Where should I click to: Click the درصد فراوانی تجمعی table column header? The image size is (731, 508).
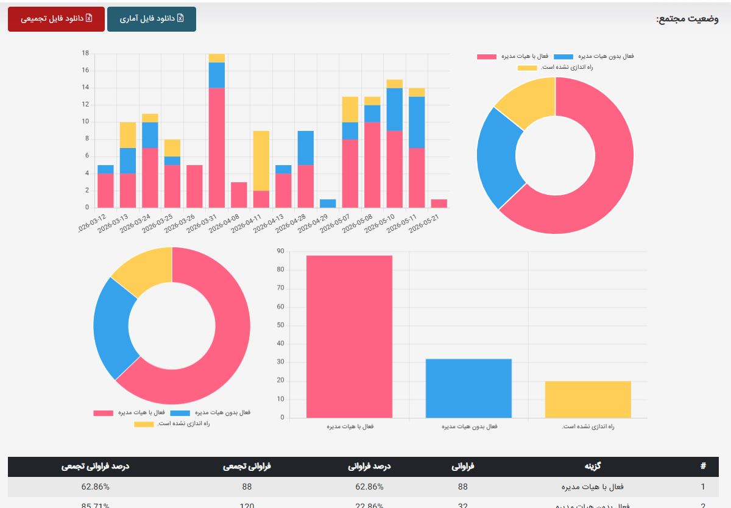(x=95, y=467)
